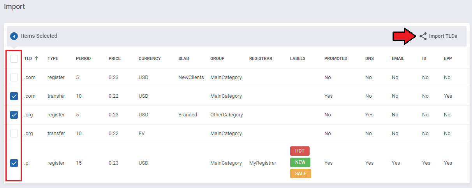Screen dimensions: 472x188
Task: Click the green NEW label badge
Action: 300,162
